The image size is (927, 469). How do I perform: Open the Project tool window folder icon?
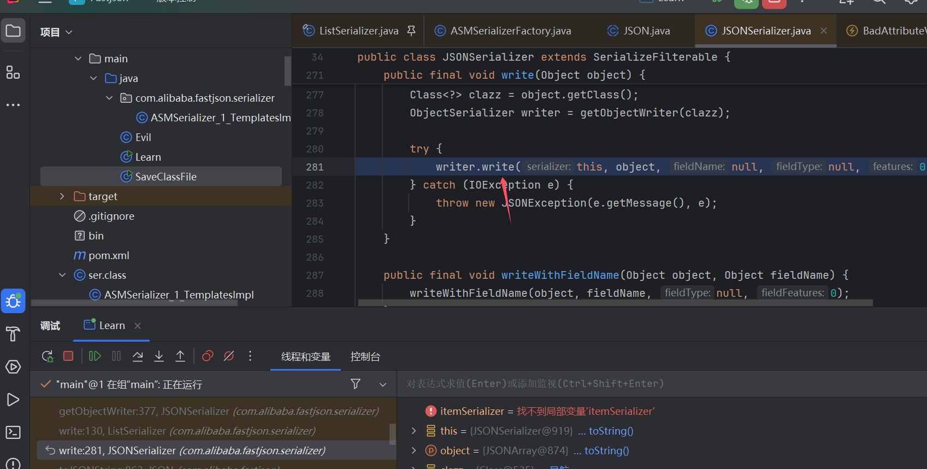(x=13, y=31)
